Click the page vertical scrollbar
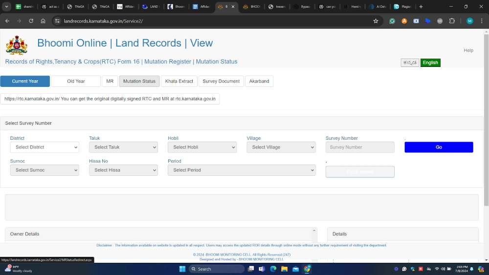Screen dimensions: 489x275 (486, 120)
